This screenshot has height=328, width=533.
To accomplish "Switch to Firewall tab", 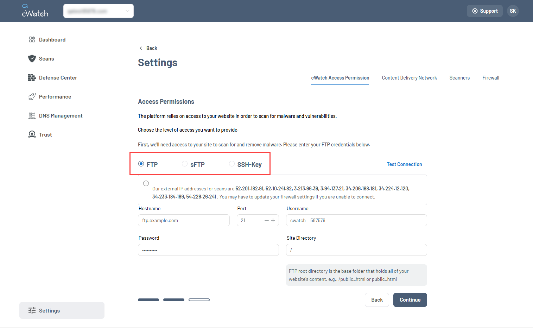I will pyautogui.click(x=491, y=78).
